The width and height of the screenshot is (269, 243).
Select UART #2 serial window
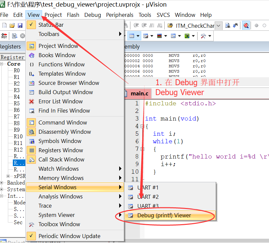click(170, 197)
